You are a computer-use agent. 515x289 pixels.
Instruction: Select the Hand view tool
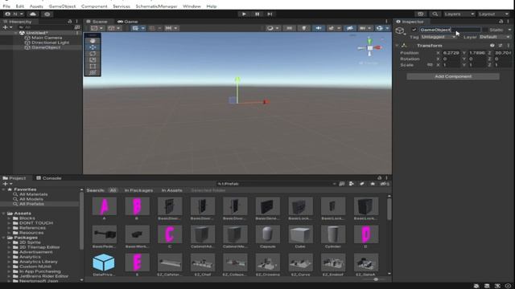point(93,41)
